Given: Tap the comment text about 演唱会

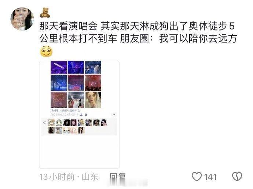Looking at the screenshot, I should pos(138,32).
